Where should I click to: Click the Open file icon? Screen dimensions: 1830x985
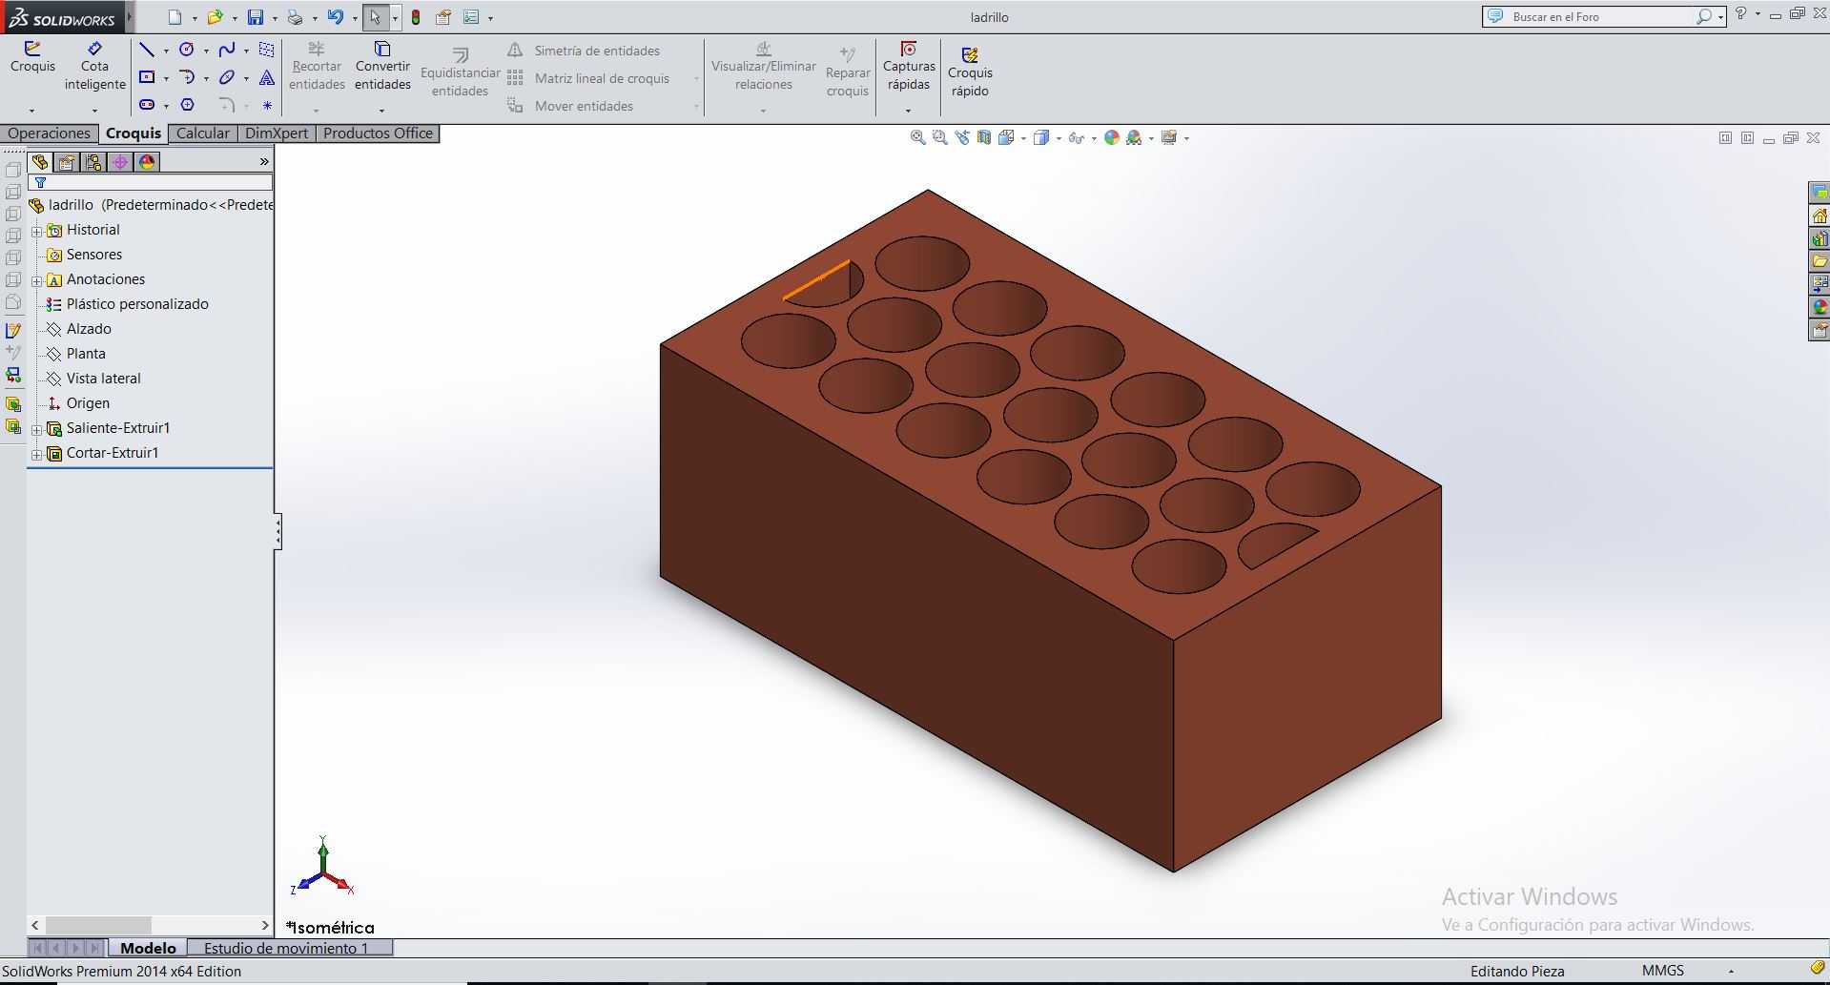215,17
